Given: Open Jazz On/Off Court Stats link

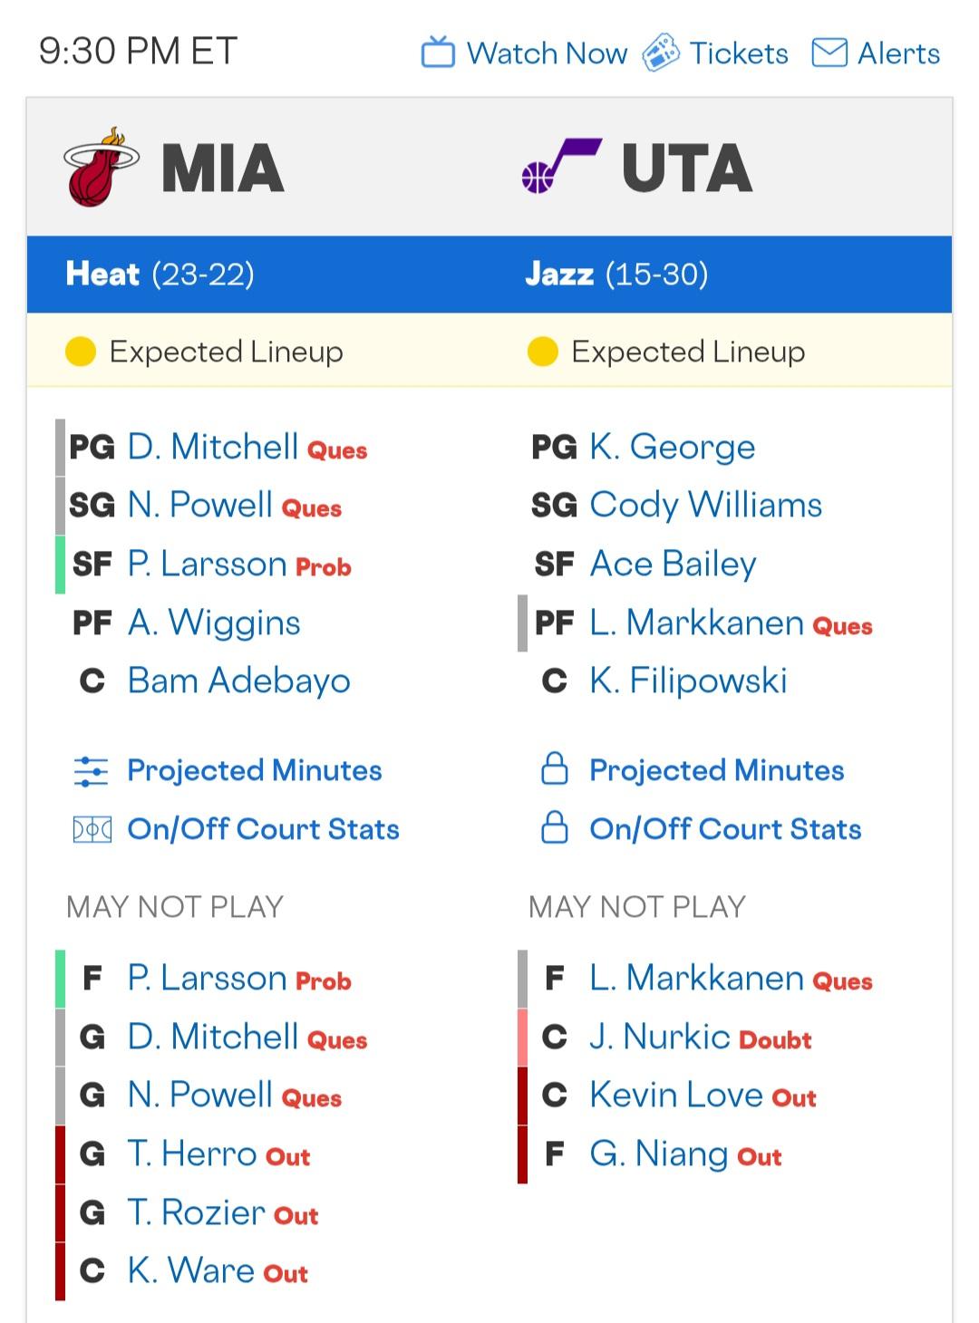Looking at the screenshot, I should [725, 829].
